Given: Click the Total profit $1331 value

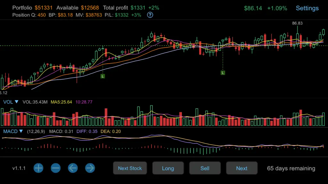Looking at the screenshot, I should 138,8.
